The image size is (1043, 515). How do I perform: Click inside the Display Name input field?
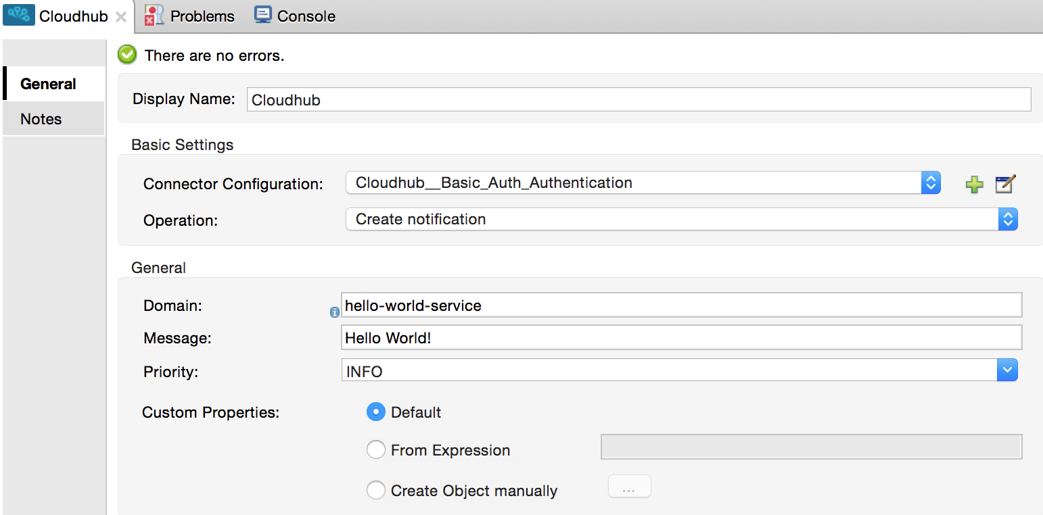pyautogui.click(x=609, y=99)
